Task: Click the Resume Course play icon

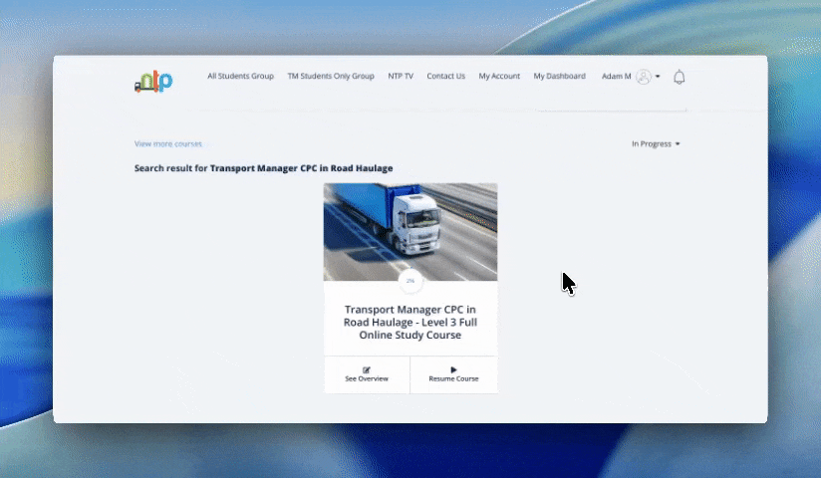Action: pos(453,369)
